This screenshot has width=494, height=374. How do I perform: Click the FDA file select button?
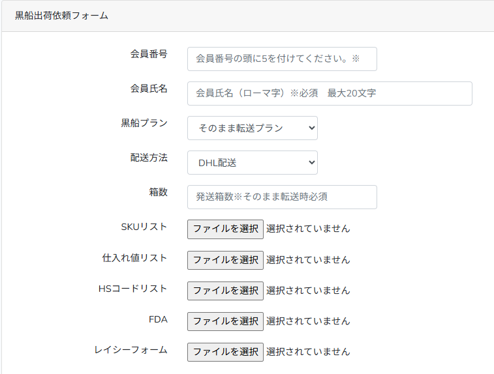tap(225, 321)
